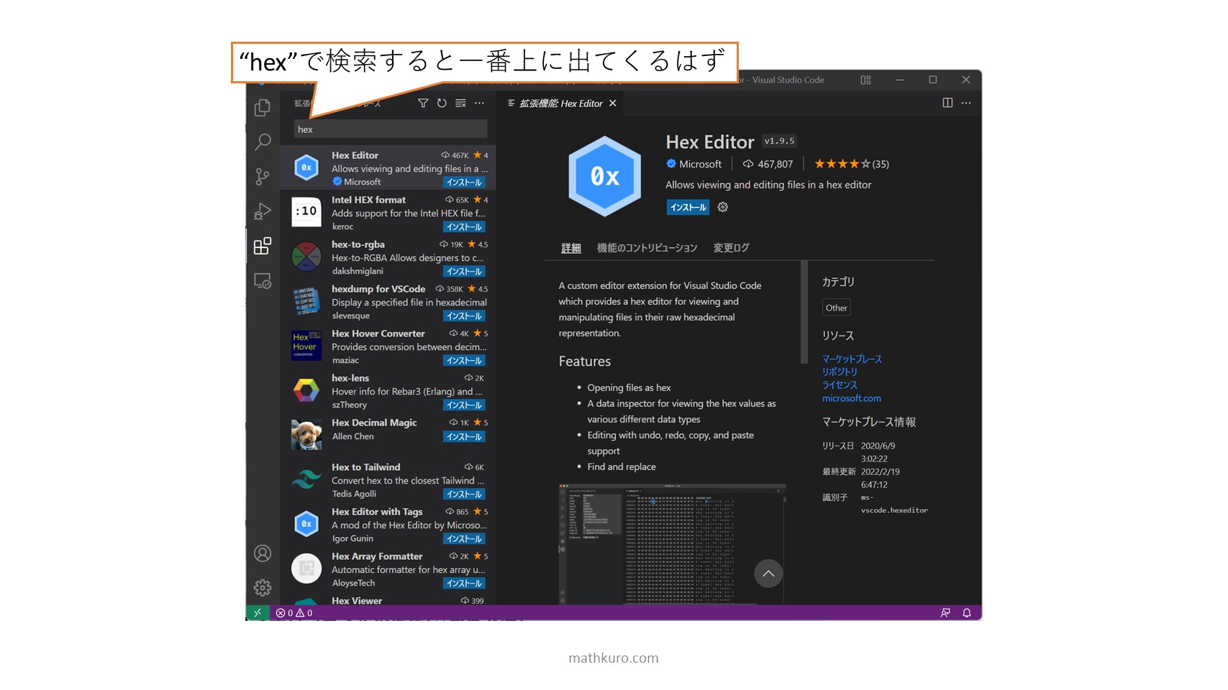Screen dimensions: 1228x690
Task: Install Intel HEX format extension
Action: click(464, 227)
